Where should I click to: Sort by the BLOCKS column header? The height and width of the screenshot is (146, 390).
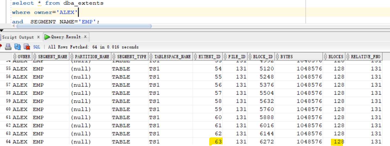coord(334,57)
